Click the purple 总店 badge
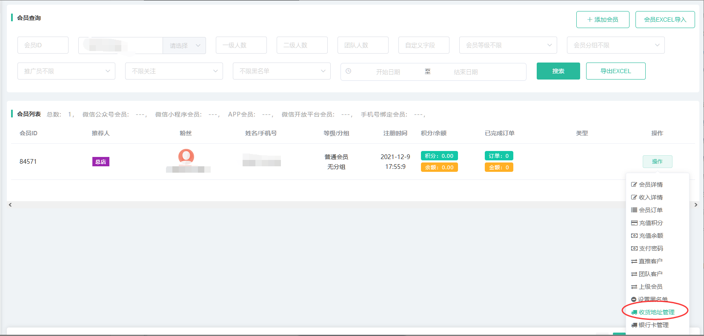The height and width of the screenshot is (336, 704). (x=101, y=162)
